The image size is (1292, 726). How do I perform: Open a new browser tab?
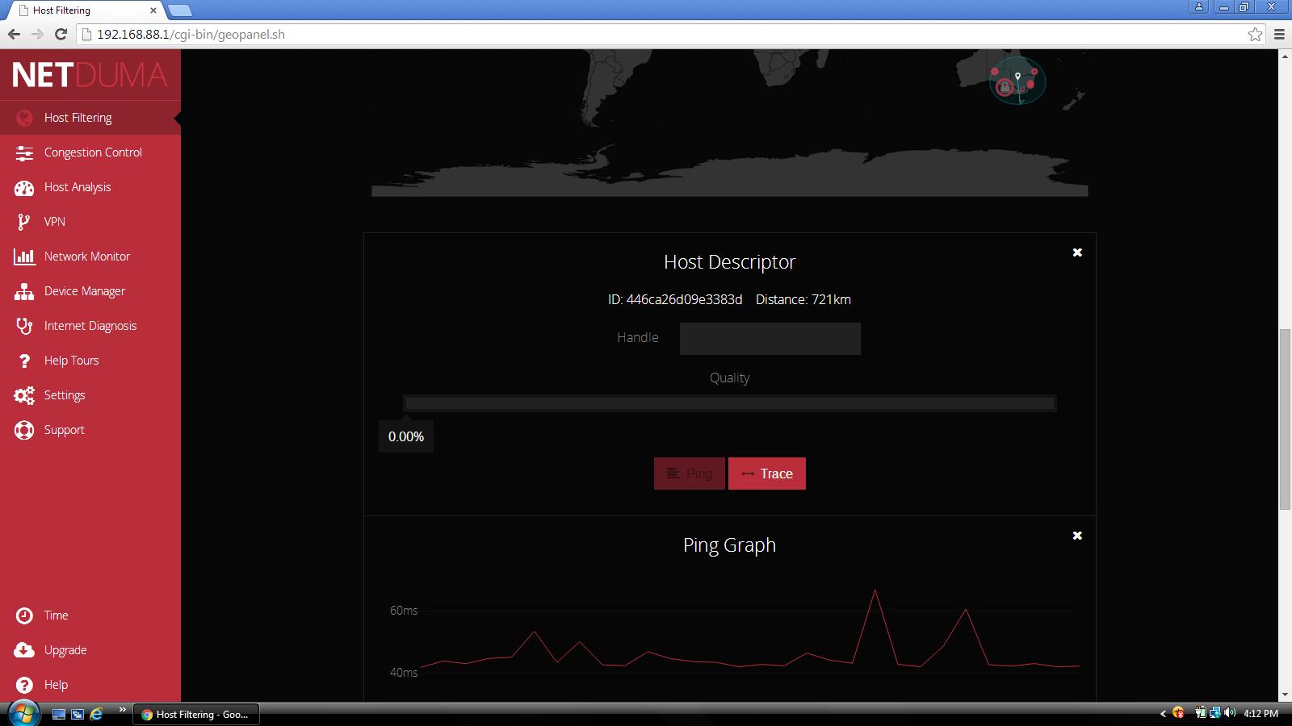(179, 10)
